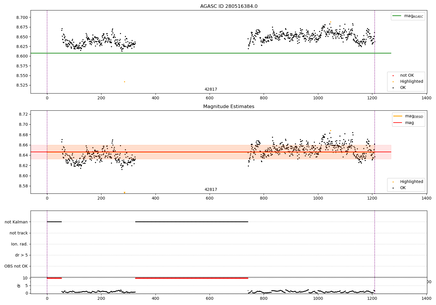Click the red 'mag' line sample in the legend
436x305 pixels.
[x=398, y=123]
